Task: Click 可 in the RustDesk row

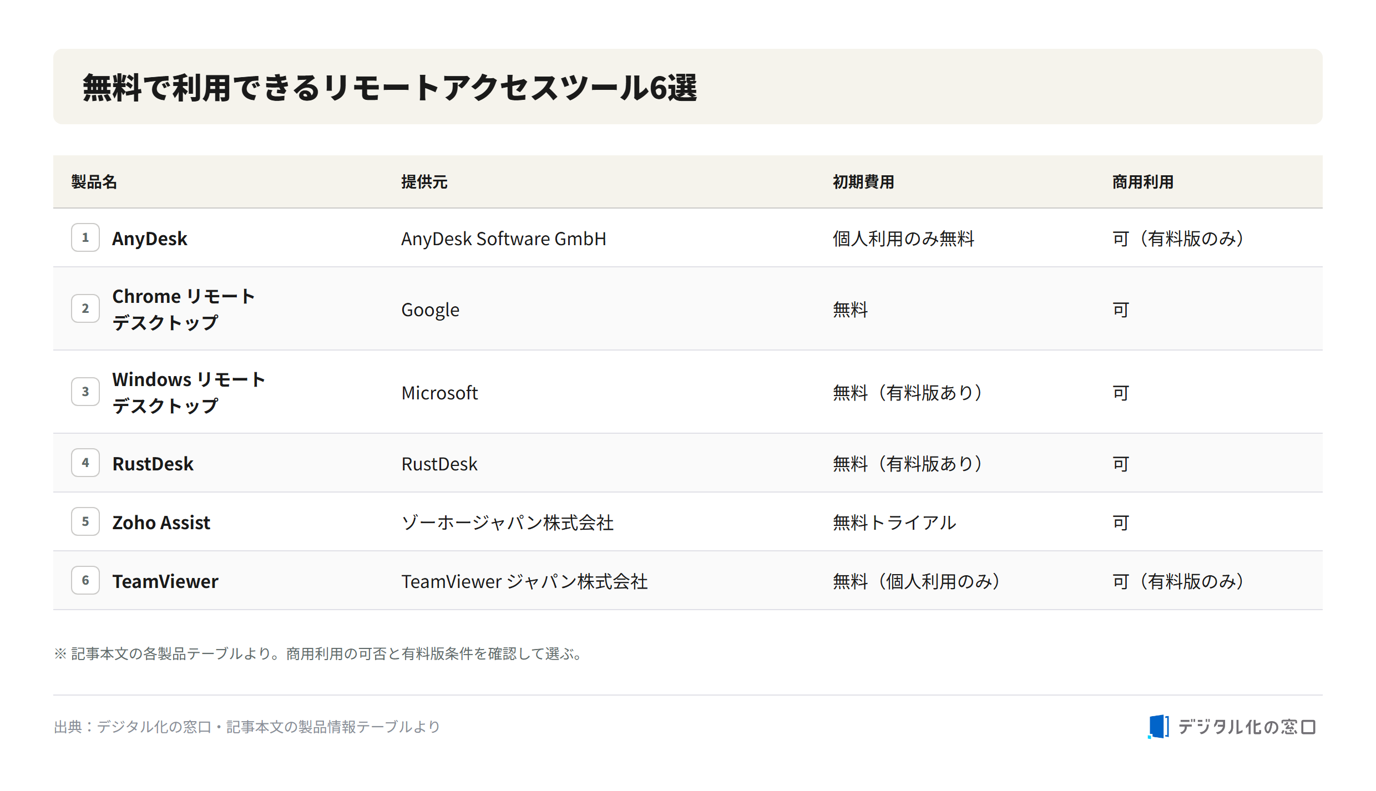Action: pyautogui.click(x=1121, y=464)
